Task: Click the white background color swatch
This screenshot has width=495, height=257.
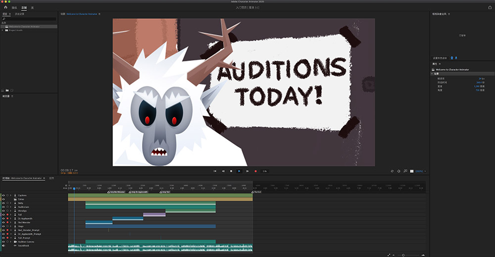Action: 412,171
